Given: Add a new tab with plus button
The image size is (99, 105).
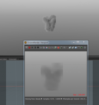Looking at the screenshot, I should click(18, 59).
